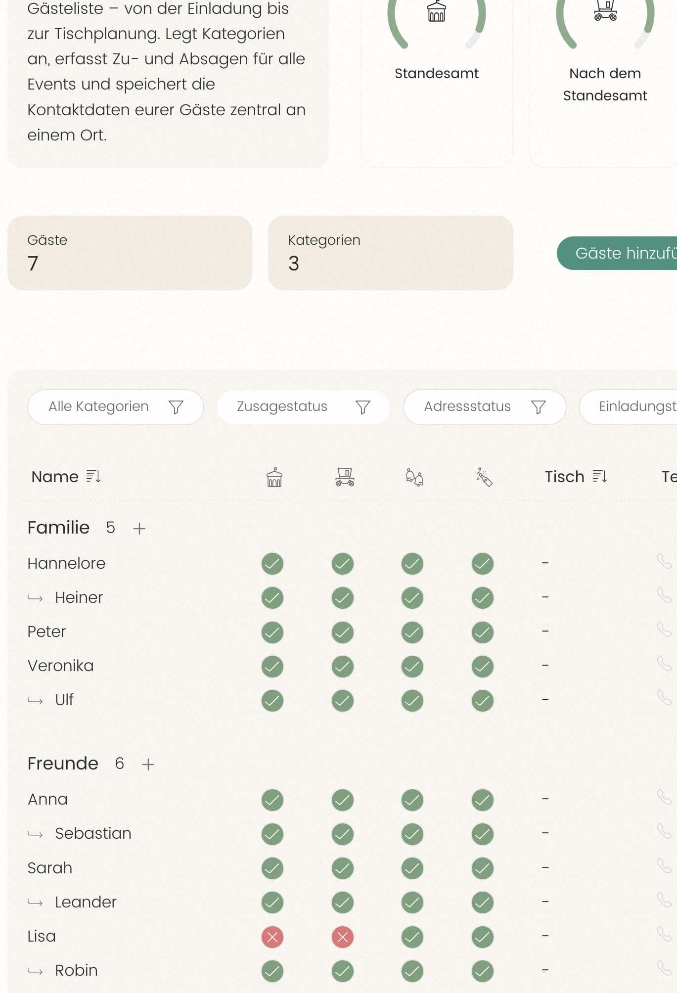The height and width of the screenshot is (993, 677).
Task: Click the champagne party column header icon
Action: (484, 477)
